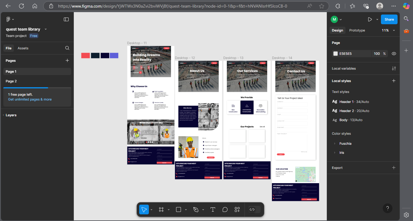413x221 pixels.
Task: Select the Rectangle shape tool
Action: coord(179,209)
